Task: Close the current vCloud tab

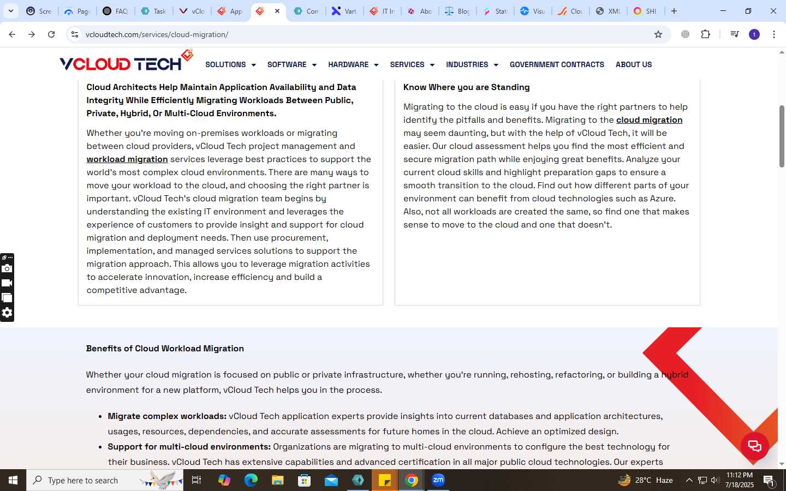Action: point(277,11)
